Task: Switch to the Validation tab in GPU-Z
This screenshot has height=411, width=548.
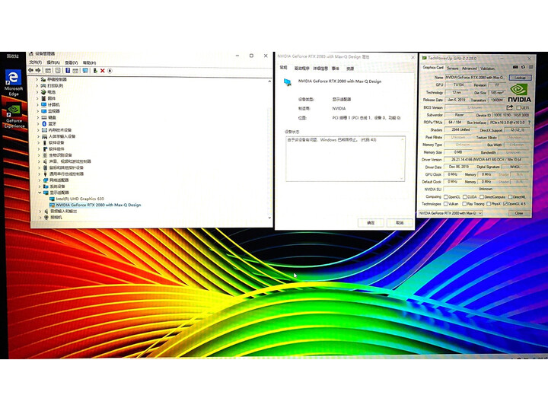Action: (487, 68)
